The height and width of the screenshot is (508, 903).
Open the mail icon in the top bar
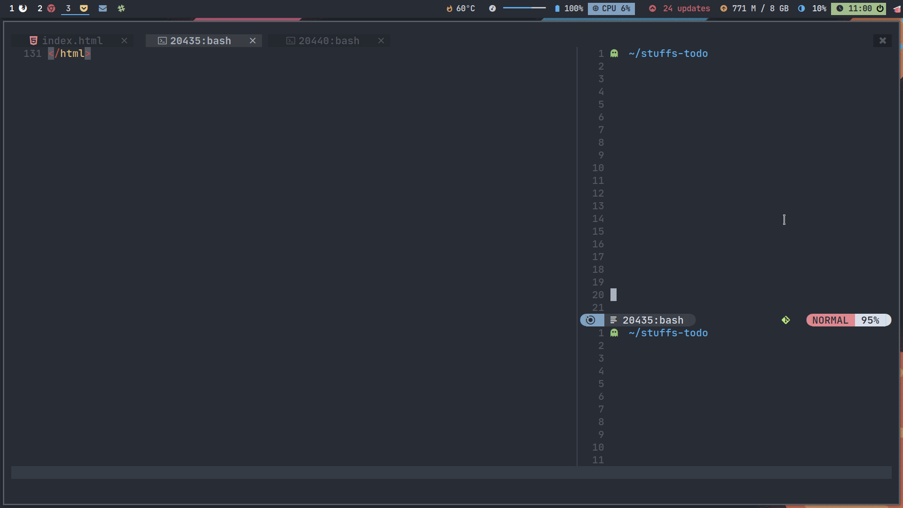point(103,8)
